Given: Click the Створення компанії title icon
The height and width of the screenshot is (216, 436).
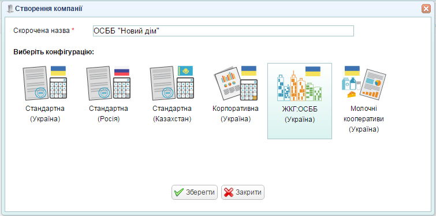Looking at the screenshot, I should coord(10,9).
